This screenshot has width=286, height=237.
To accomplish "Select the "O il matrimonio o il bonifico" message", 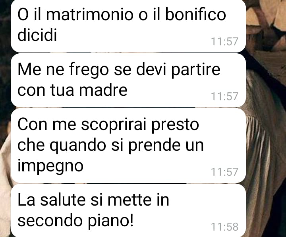I will click(128, 26).
